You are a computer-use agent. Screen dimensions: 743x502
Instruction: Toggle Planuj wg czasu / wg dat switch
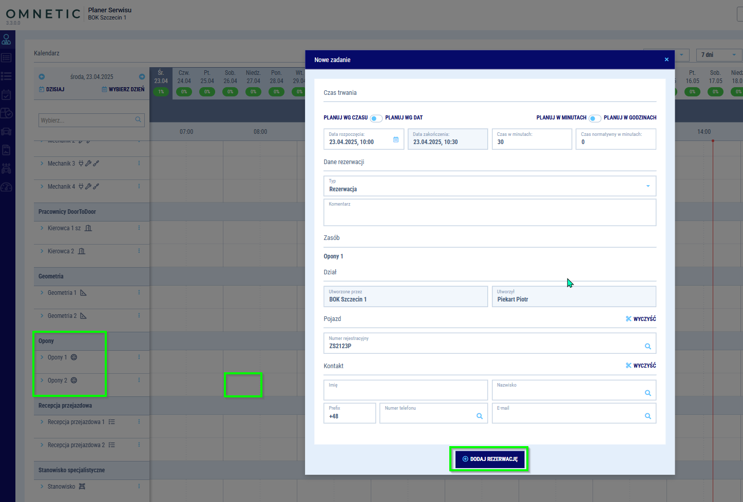click(x=376, y=118)
